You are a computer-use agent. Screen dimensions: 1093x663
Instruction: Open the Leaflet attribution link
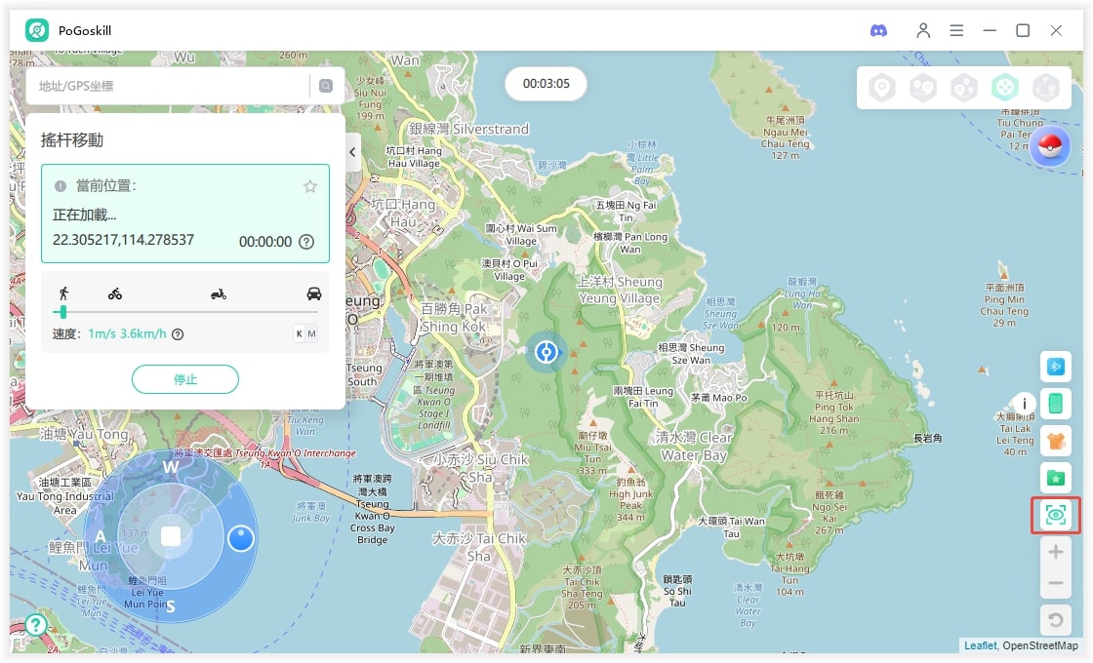(x=980, y=645)
